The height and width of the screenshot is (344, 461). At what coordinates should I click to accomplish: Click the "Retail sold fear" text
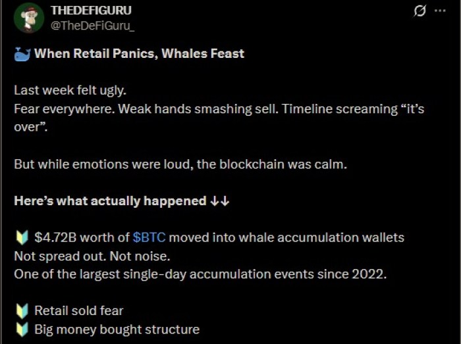point(79,310)
